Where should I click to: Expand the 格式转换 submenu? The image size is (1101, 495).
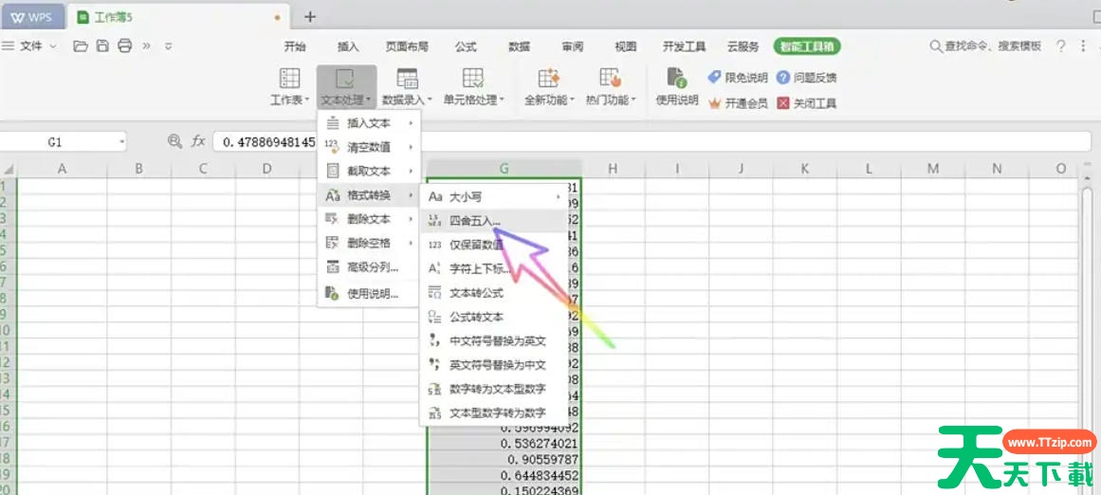point(369,195)
